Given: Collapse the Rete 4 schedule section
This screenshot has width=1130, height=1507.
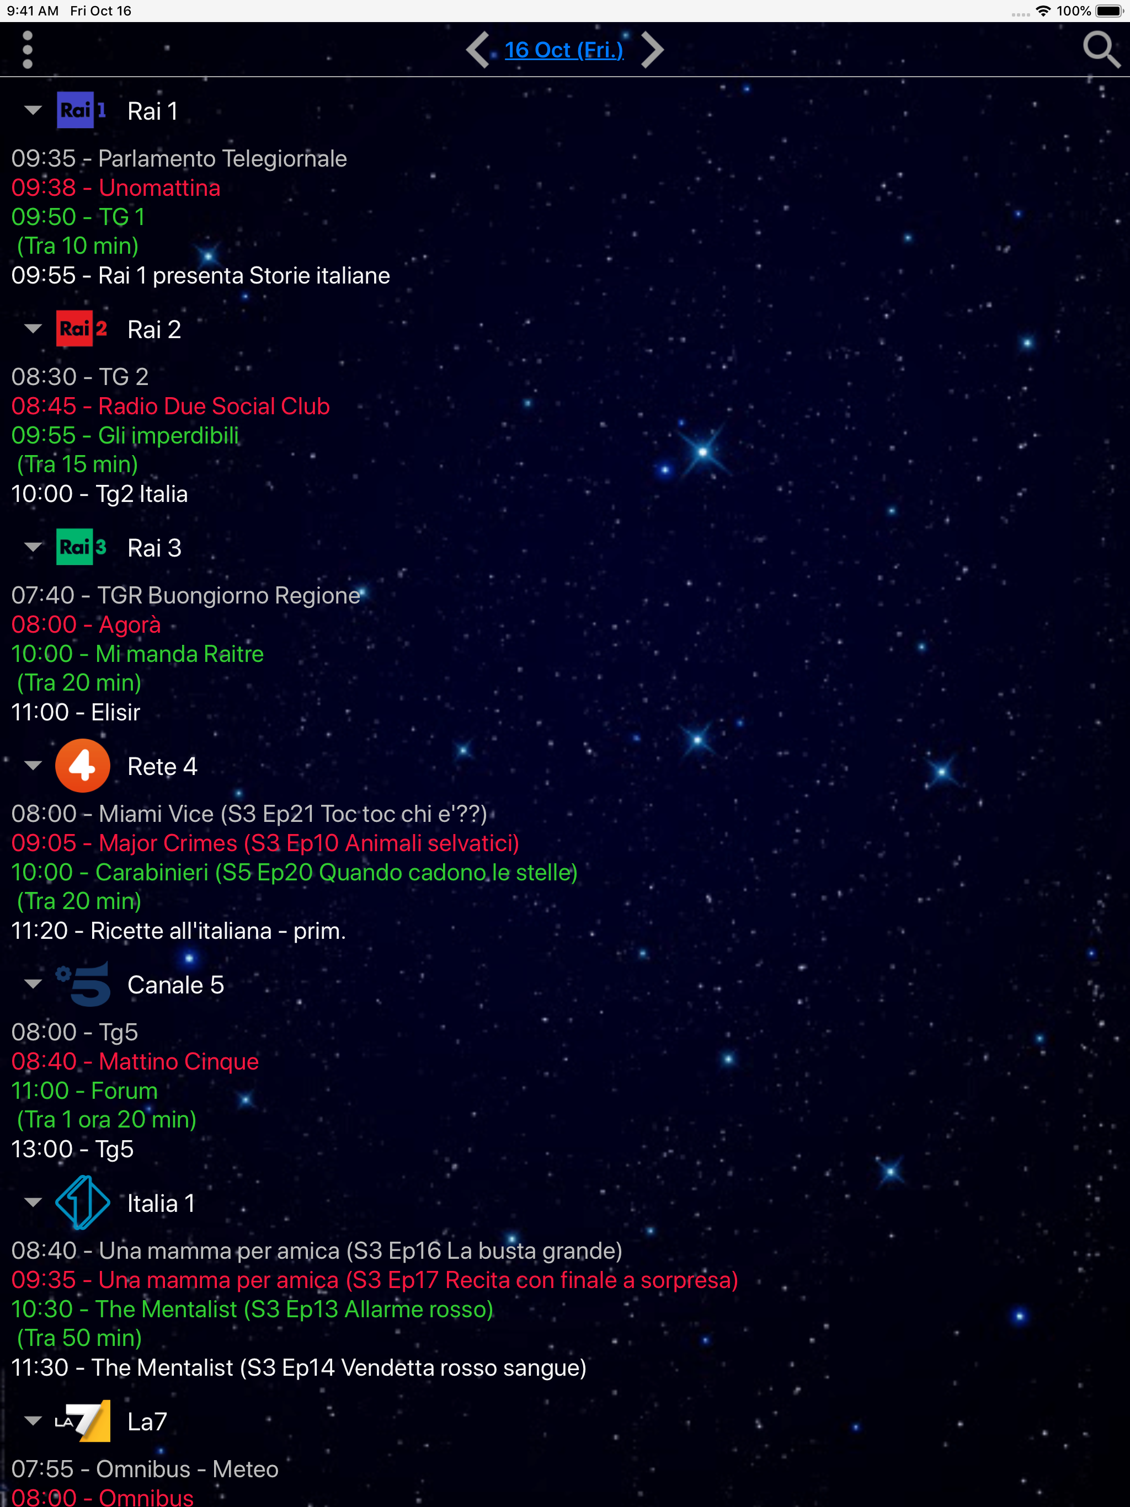Looking at the screenshot, I should [33, 766].
